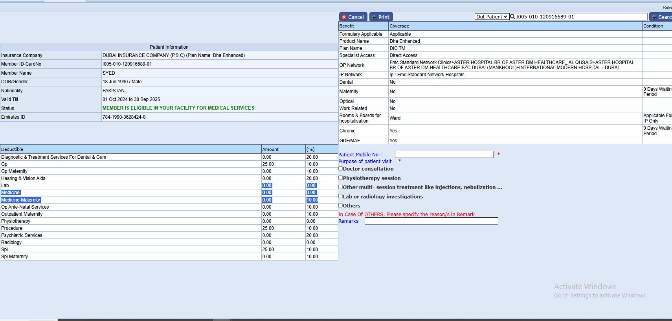
Task: Focus the Patient Mobile No field
Action: [444, 154]
